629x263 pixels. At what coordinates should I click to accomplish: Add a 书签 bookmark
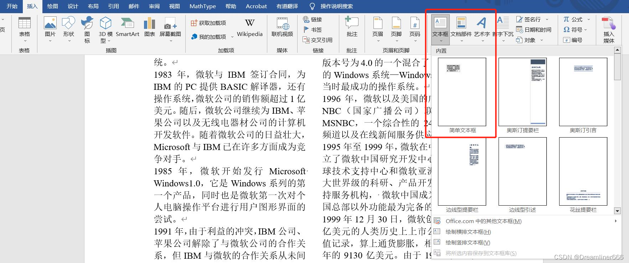313,30
